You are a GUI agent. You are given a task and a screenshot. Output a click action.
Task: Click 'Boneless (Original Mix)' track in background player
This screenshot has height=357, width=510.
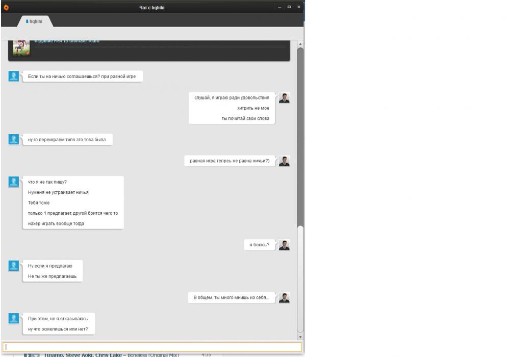point(153,355)
